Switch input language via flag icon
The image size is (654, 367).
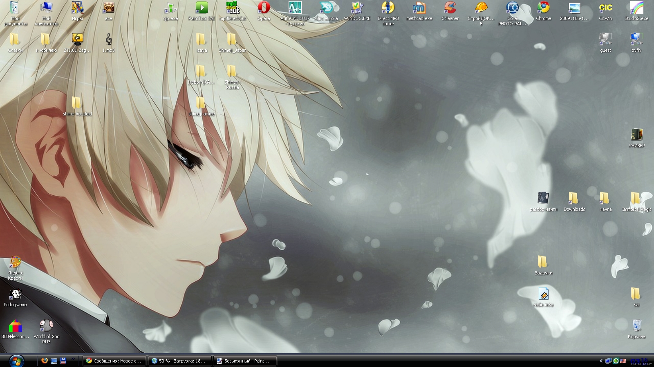click(x=623, y=361)
